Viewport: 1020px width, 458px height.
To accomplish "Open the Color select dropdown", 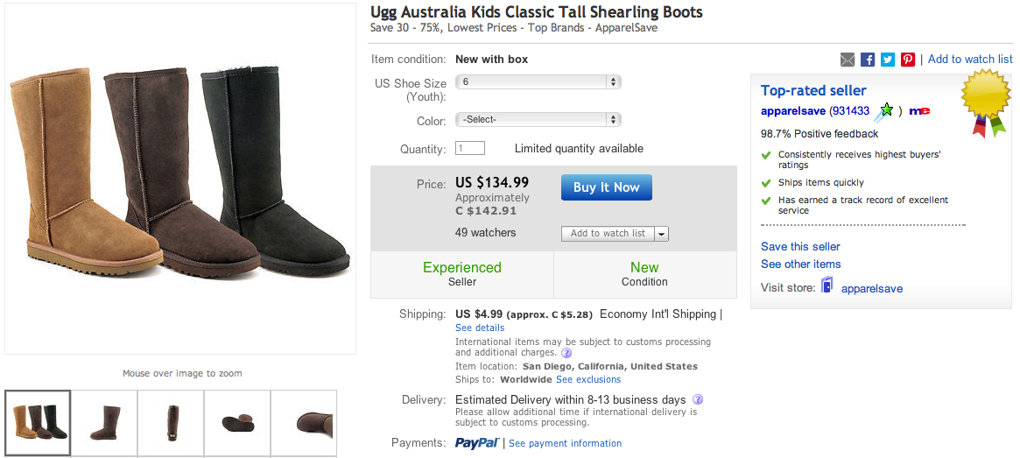I will [x=538, y=119].
